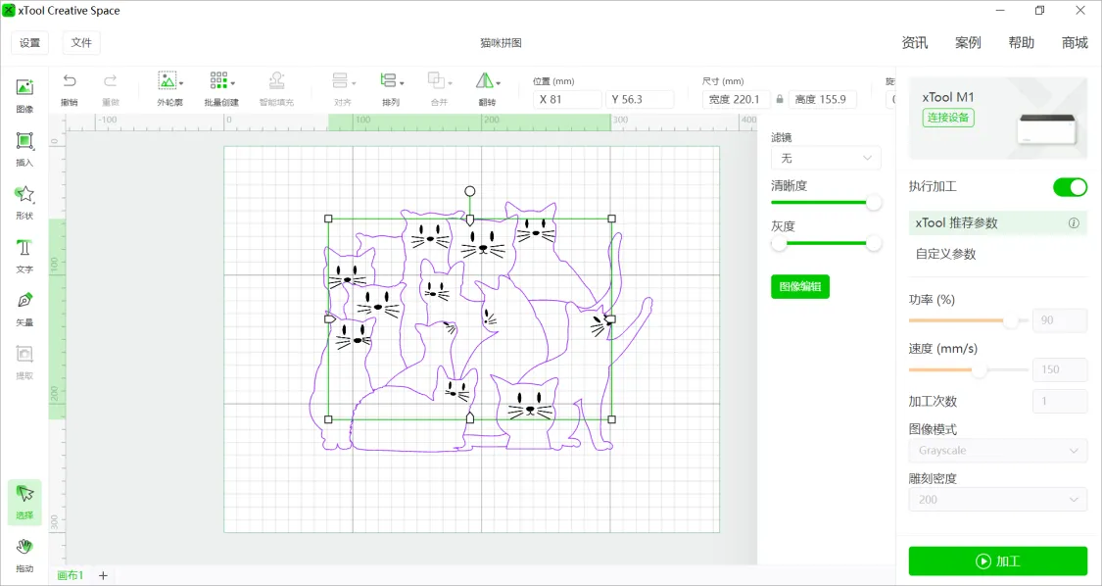
Task: Expand the 滤镜 filter dropdown showing 无
Action: [x=826, y=159]
